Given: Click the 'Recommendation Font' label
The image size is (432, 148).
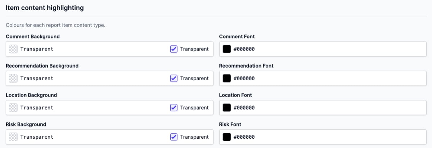Looking at the screenshot, I should point(246,66).
